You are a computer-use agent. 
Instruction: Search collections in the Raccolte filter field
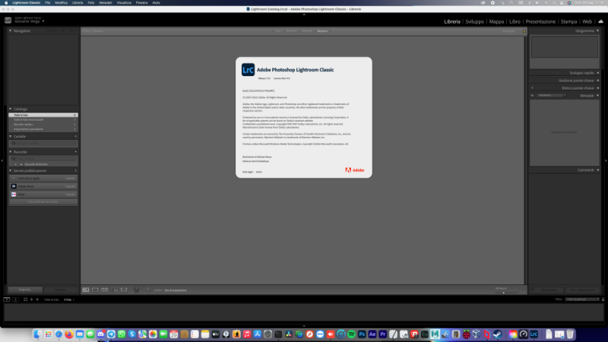pyautogui.click(x=43, y=159)
